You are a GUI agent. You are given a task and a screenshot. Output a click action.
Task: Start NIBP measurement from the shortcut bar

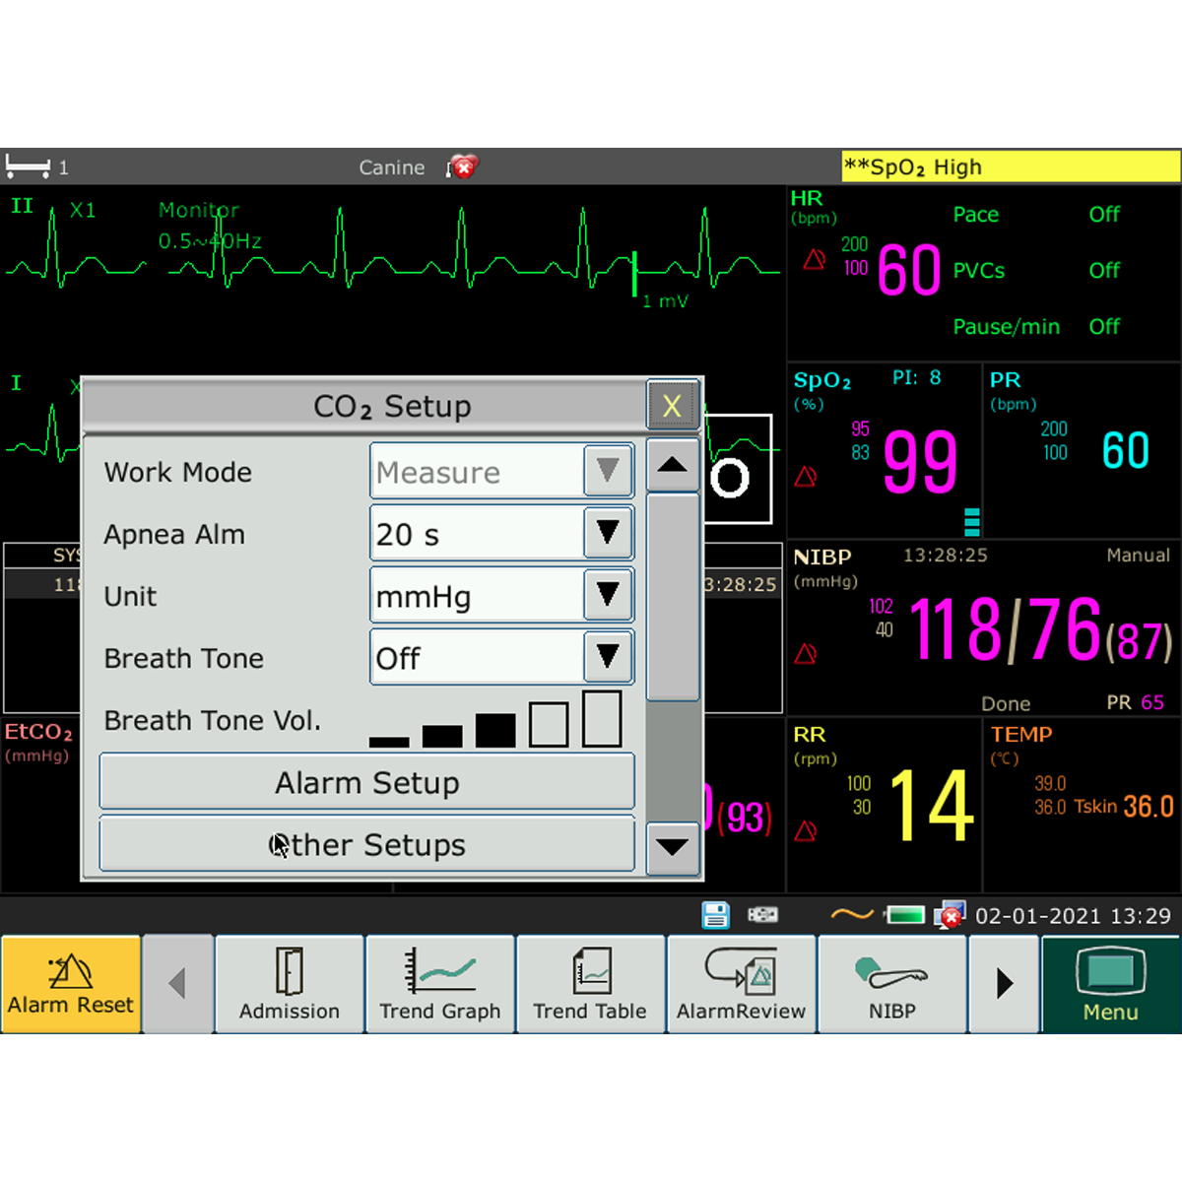pos(892,984)
